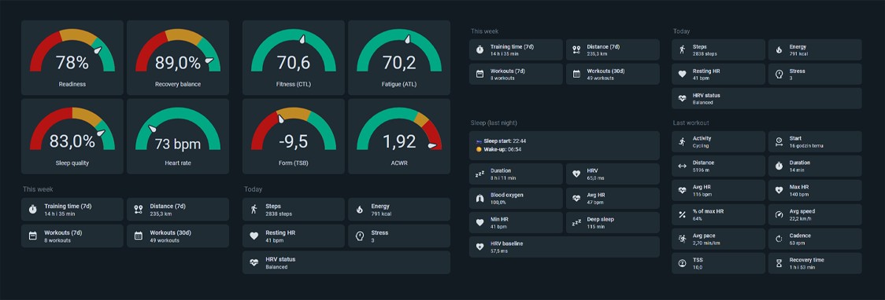Screen dimensions: 885x300
Task: Click the heart-pulse icon on Avg HR 116 bpm
Action: coord(683,190)
